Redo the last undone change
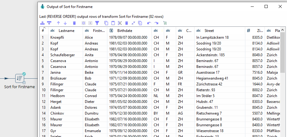 pos(156,23)
